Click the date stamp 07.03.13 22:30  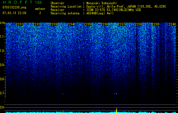click(x=14, y=13)
